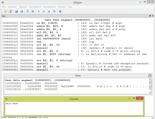Click comment '; 188: jal main'
155x119 pixels.
pyautogui.click(x=90, y=39)
